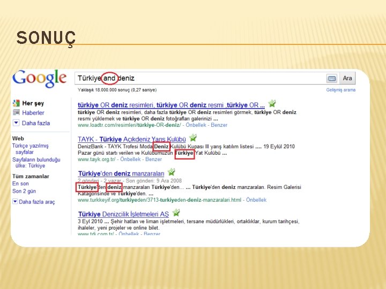The height and width of the screenshot is (289, 386).
Task: Select the Her şey icon
Action: pos(16,103)
